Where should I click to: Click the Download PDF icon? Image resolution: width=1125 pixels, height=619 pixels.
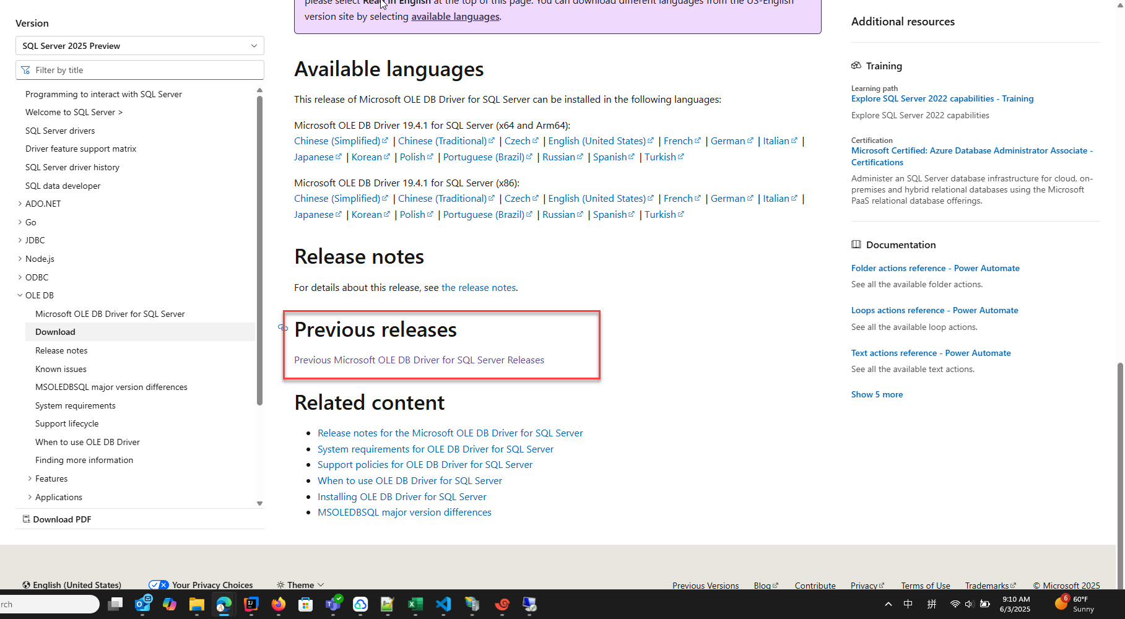[26, 519]
